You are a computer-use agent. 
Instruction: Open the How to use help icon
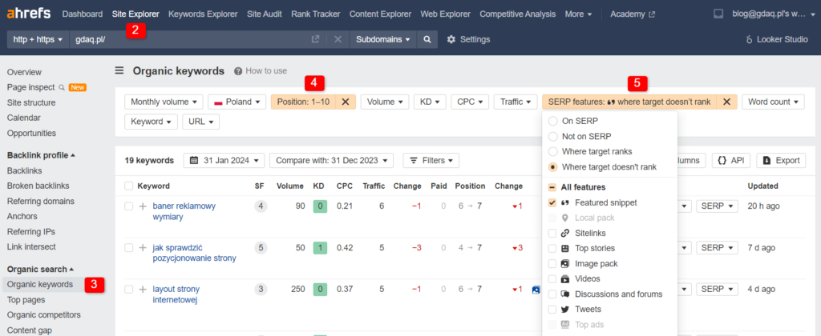click(x=238, y=71)
